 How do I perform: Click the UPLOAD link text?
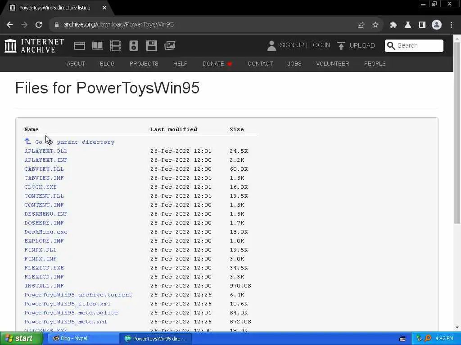[x=362, y=45]
